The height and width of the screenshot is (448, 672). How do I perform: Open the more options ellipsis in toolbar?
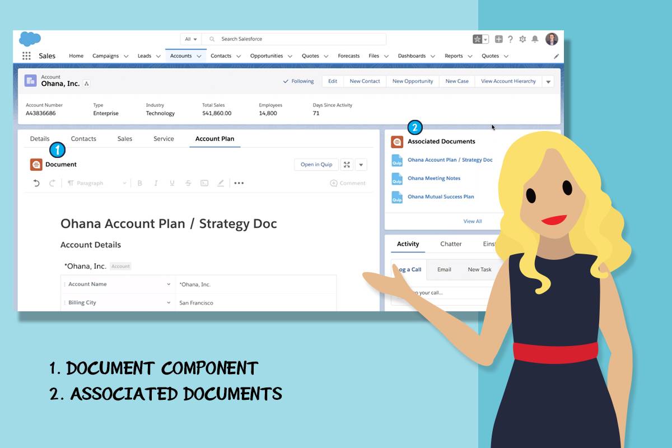pyautogui.click(x=239, y=183)
